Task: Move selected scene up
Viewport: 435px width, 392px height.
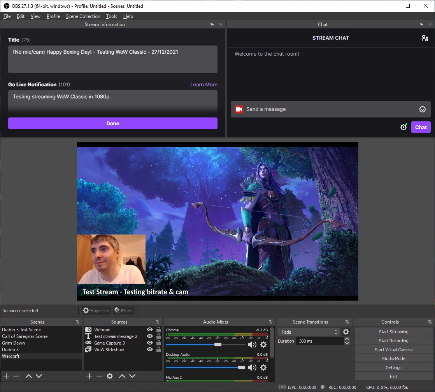Action: click(28, 376)
